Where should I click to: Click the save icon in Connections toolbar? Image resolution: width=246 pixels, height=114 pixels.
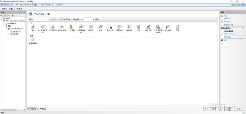tap(5, 15)
